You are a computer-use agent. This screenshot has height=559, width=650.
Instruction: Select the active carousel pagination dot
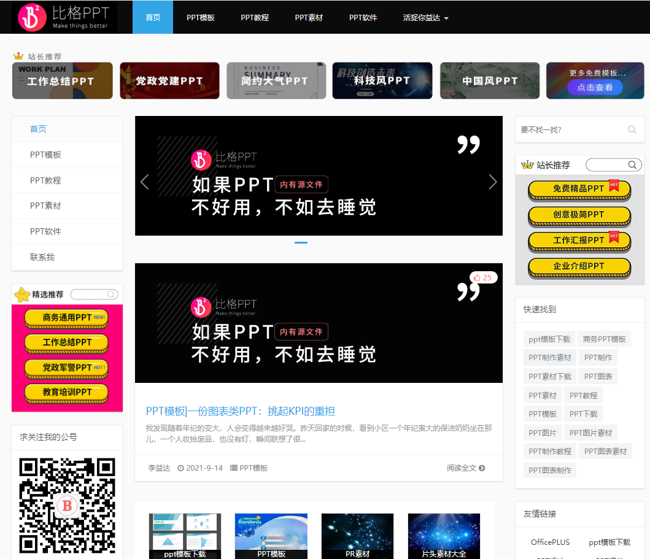click(301, 243)
